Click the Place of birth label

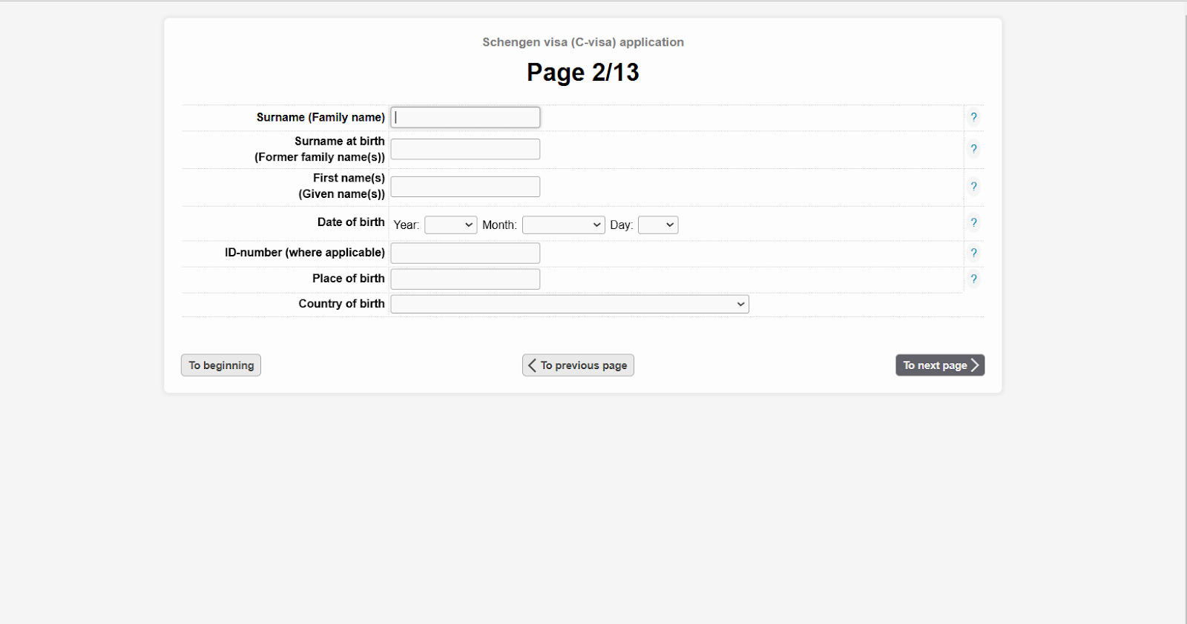point(349,279)
